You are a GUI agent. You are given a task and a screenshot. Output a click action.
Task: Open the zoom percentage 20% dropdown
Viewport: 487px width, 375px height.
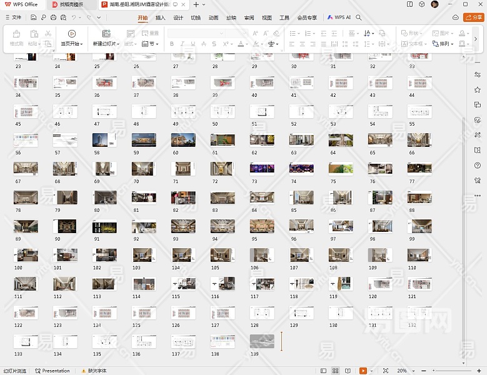point(405,371)
